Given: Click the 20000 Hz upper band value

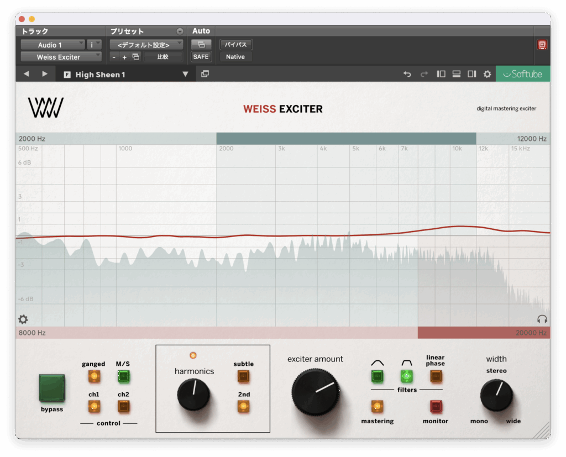Looking at the screenshot, I should [531, 333].
